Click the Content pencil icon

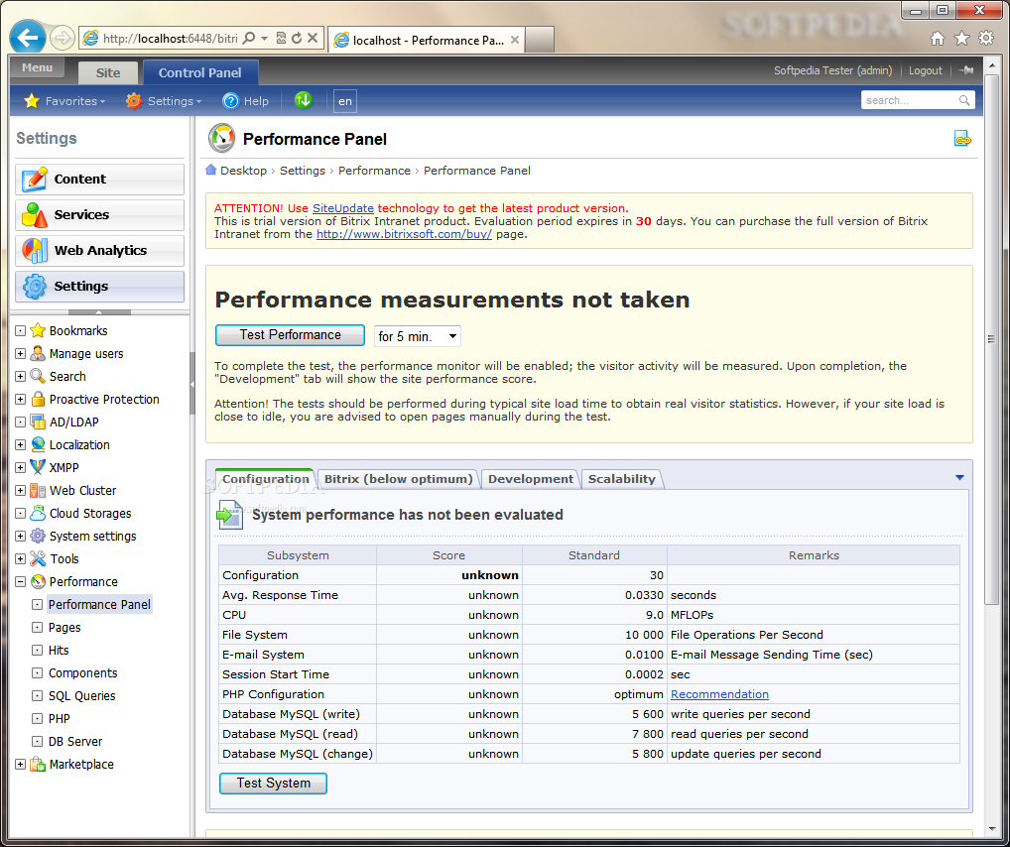tap(35, 180)
